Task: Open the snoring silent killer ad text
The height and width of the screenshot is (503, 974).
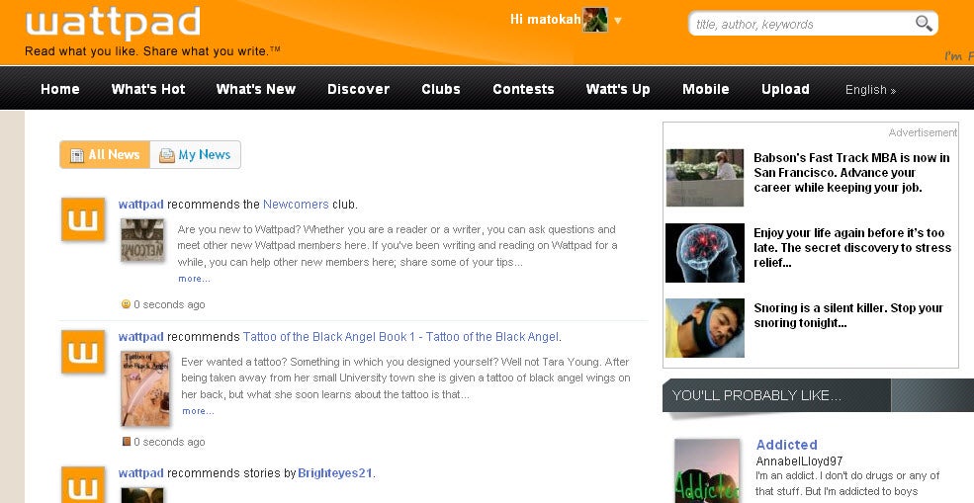Action: (x=848, y=315)
